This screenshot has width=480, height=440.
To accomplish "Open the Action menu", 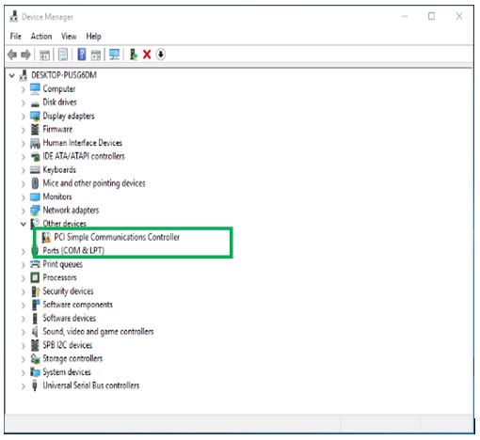I will tap(41, 37).
